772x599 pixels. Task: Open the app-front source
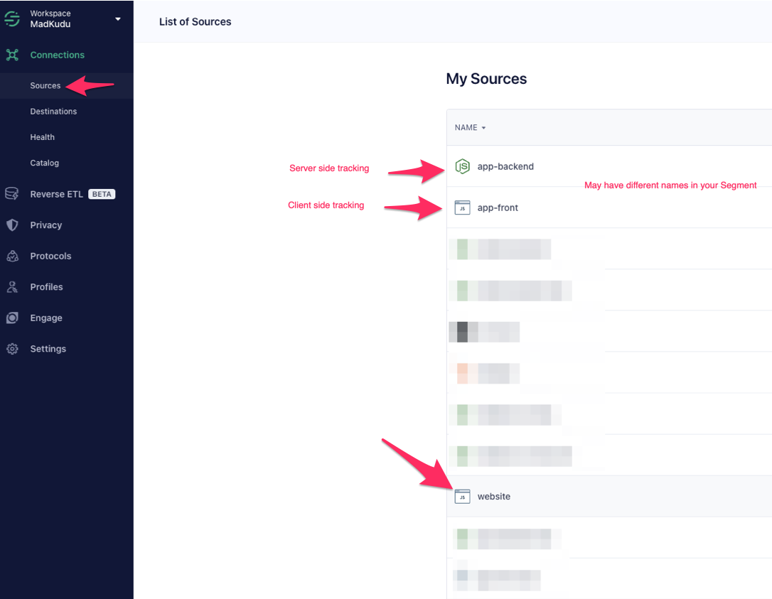[x=498, y=207]
